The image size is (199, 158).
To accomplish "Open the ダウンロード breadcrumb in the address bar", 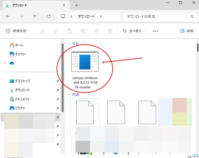I will point(86,16).
